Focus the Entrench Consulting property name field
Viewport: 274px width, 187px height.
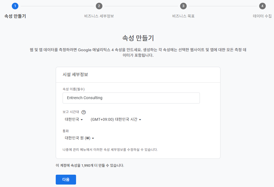coord(131,98)
